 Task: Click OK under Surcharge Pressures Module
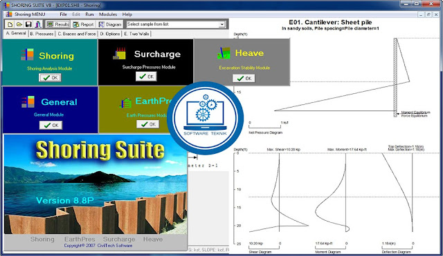146,77
